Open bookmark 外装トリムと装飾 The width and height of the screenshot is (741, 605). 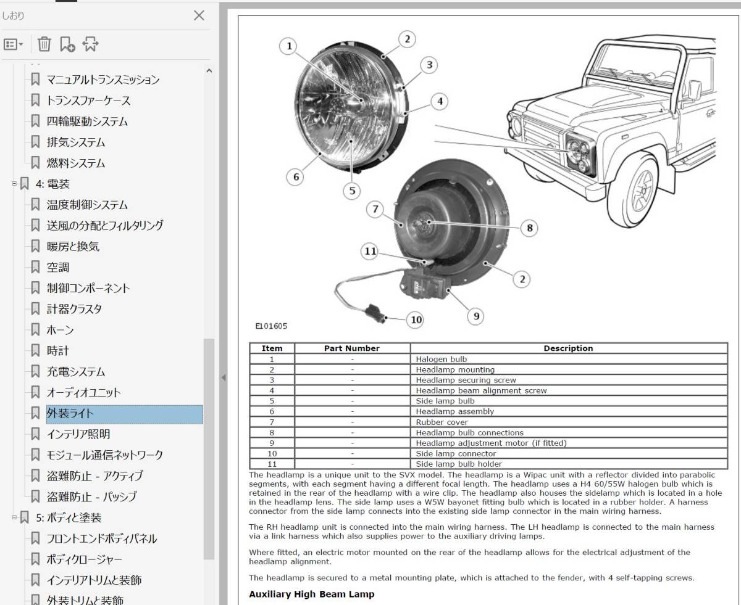pyautogui.click(x=85, y=599)
